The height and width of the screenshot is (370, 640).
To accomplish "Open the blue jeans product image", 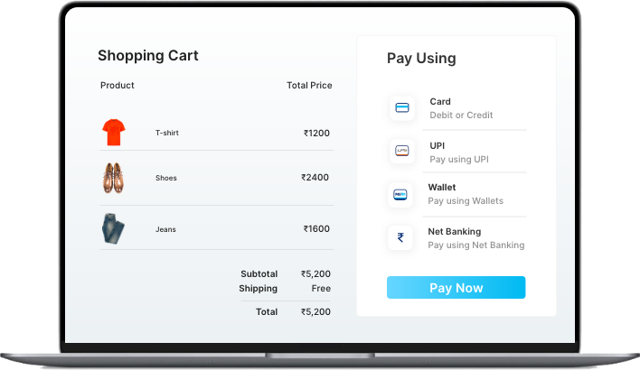I will (112, 228).
